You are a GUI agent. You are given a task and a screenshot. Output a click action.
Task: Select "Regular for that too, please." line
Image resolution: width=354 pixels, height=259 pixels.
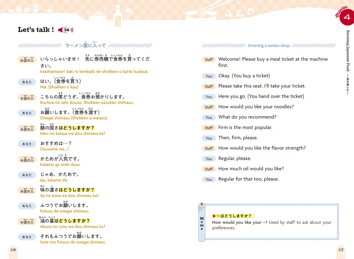pyautogui.click(x=249, y=179)
